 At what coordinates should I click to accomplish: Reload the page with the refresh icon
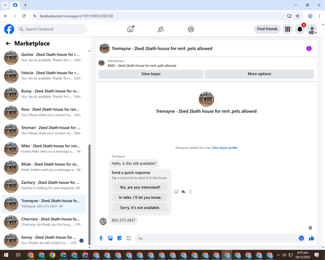(24, 16)
